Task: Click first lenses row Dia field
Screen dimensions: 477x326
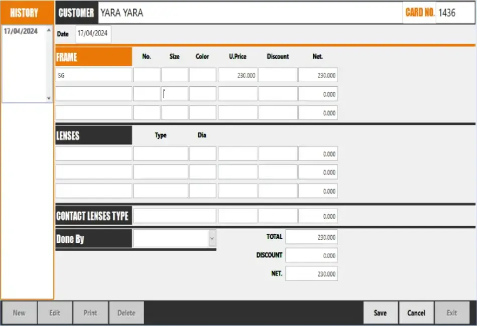Action: tap(203, 154)
